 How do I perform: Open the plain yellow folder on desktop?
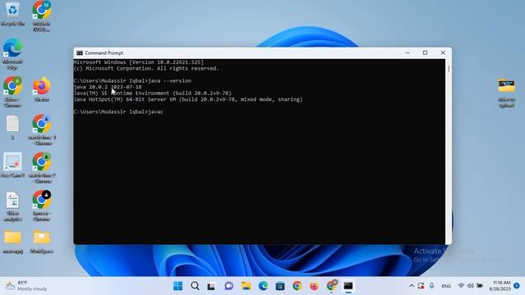pyautogui.click(x=13, y=242)
